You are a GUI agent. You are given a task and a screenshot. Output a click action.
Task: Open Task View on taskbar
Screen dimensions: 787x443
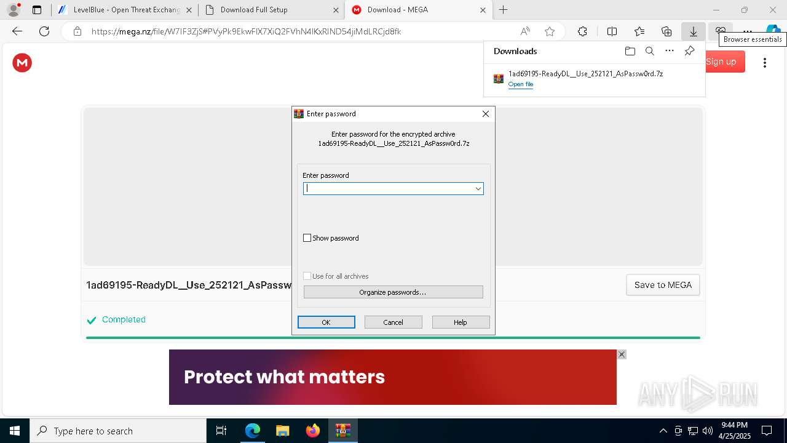coord(221,431)
